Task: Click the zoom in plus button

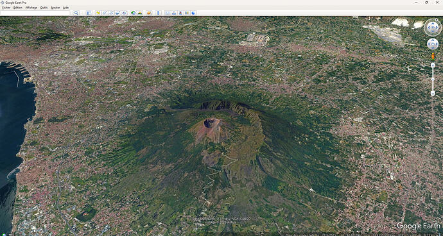Action: tap(433, 65)
